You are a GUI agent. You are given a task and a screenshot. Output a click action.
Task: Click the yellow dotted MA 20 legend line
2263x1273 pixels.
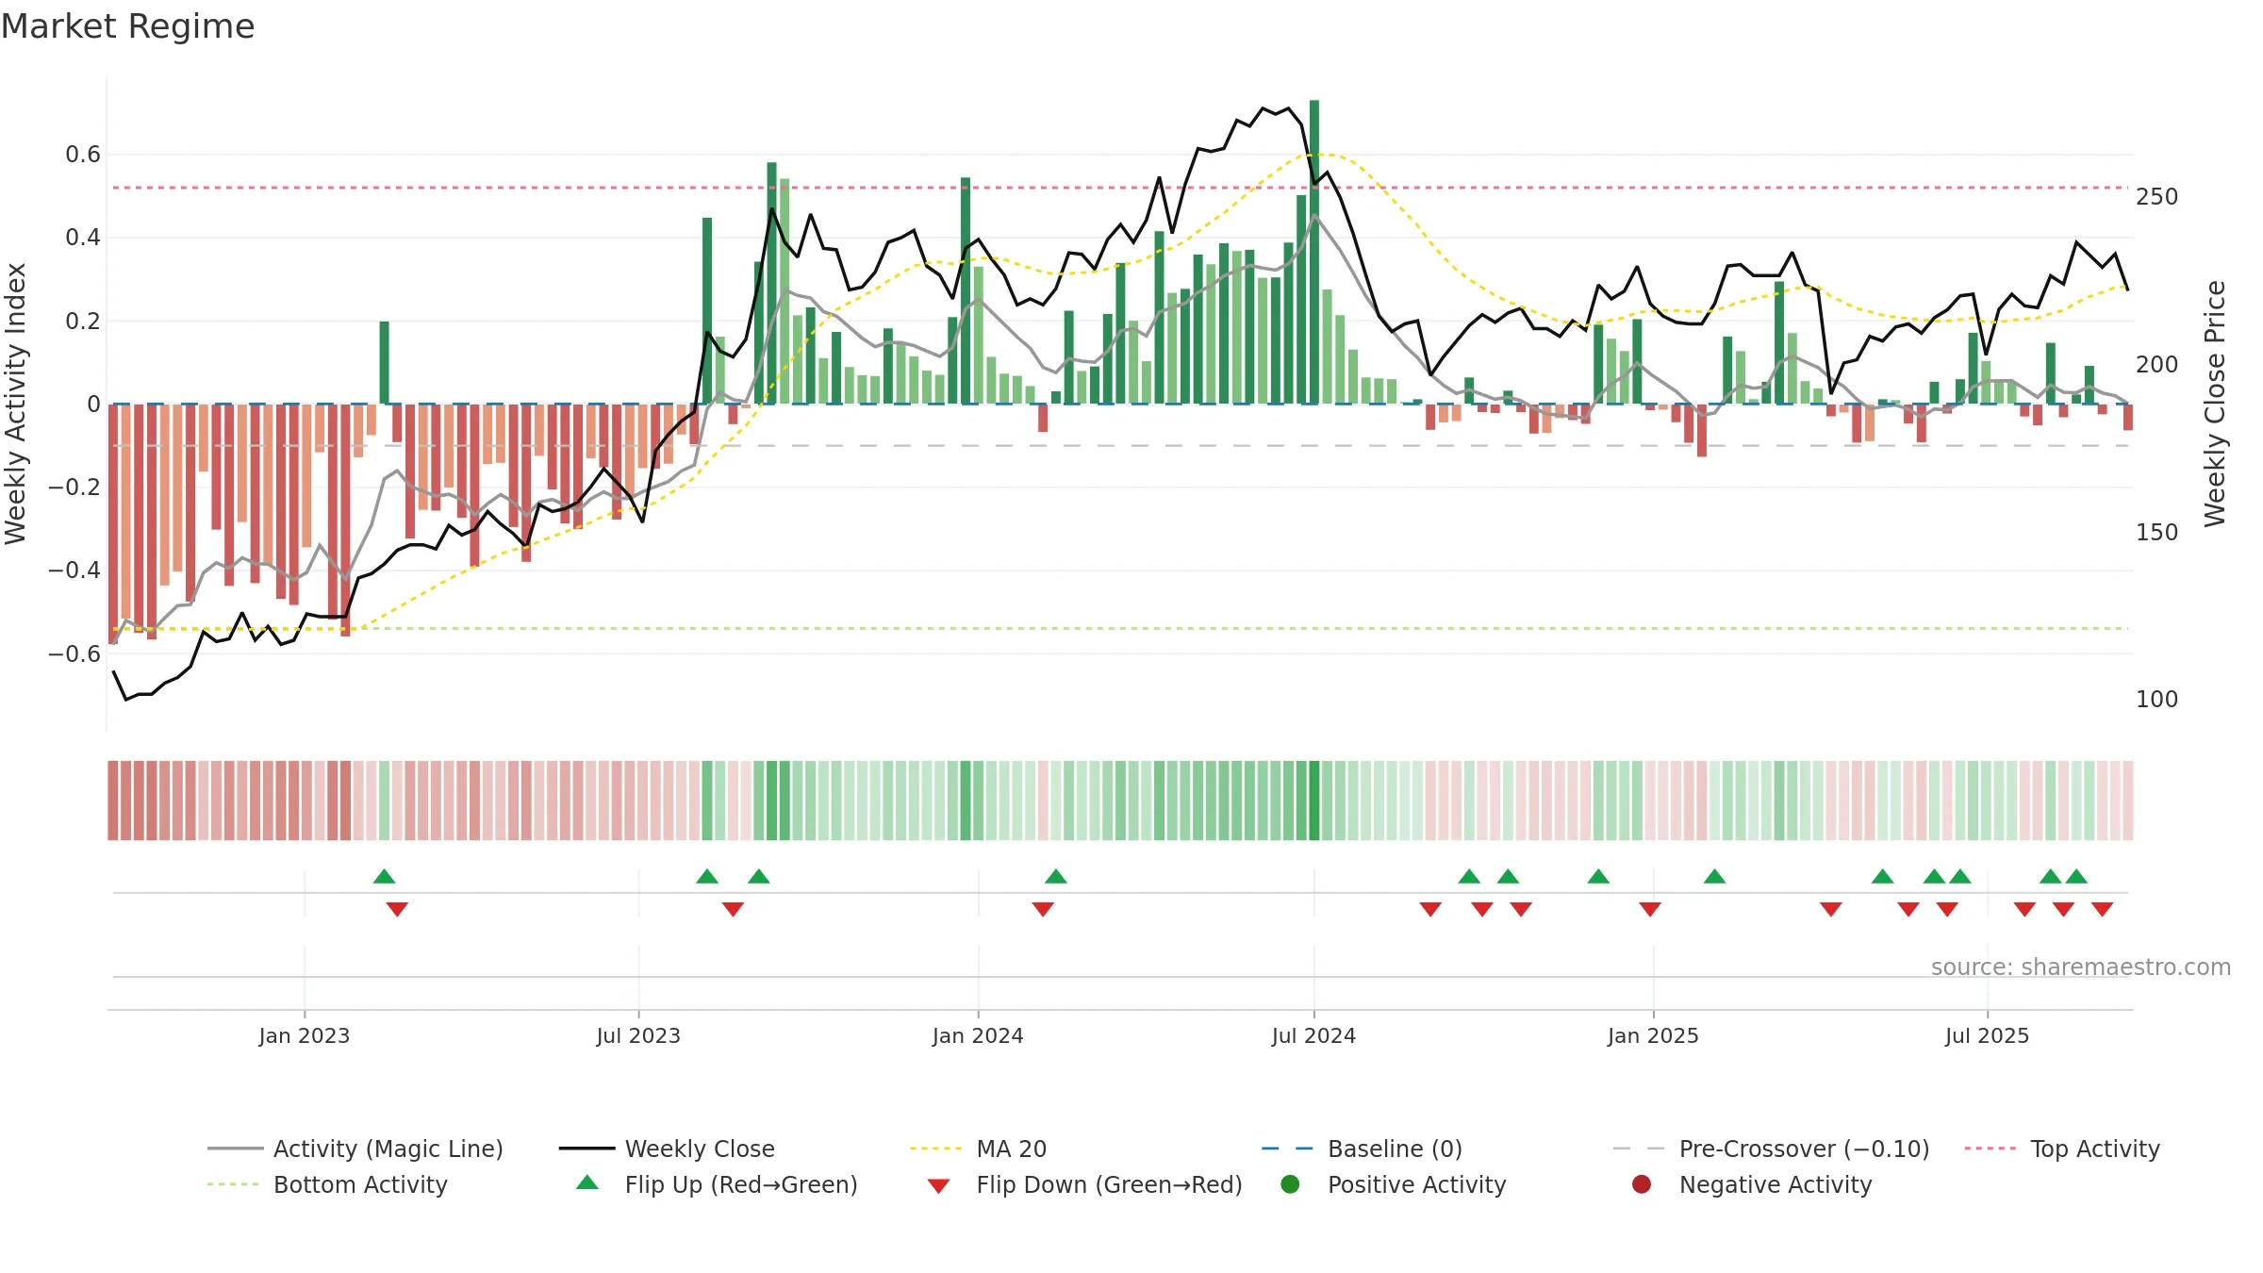(935, 1149)
